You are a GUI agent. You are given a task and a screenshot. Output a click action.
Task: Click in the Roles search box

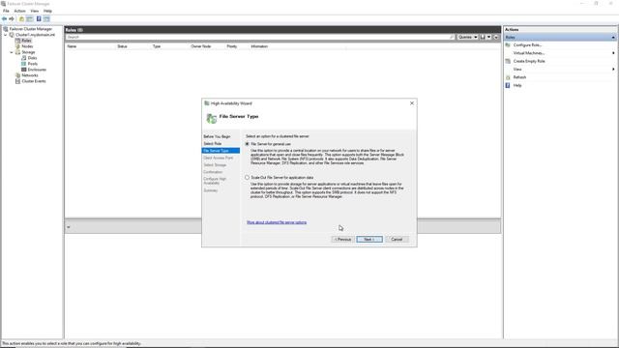pyautogui.click(x=257, y=37)
